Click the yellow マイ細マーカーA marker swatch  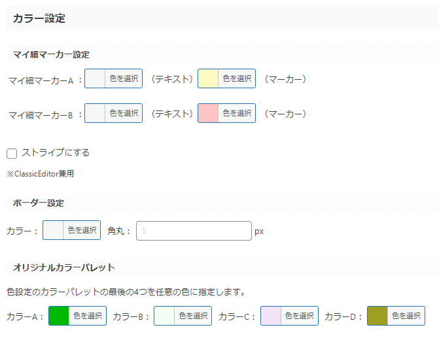point(209,78)
